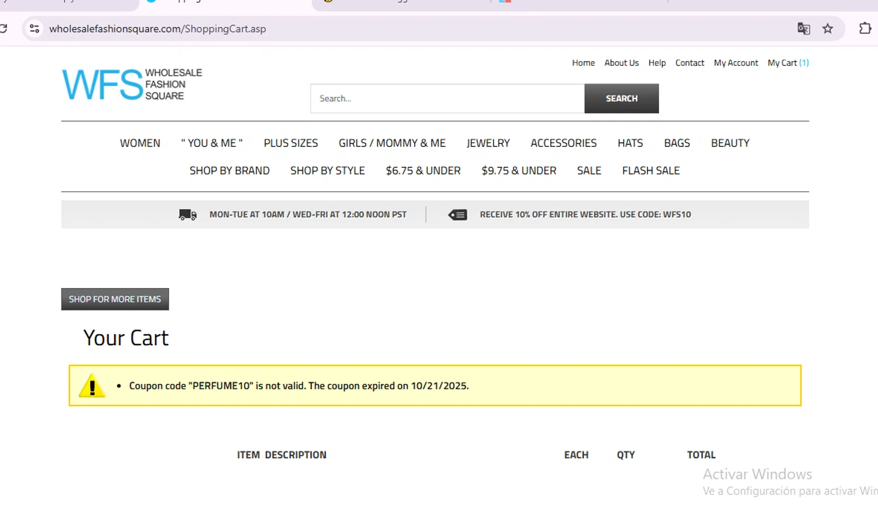Click SHOP FOR MORE ITEMS button
The height and width of the screenshot is (507, 878).
pos(115,299)
